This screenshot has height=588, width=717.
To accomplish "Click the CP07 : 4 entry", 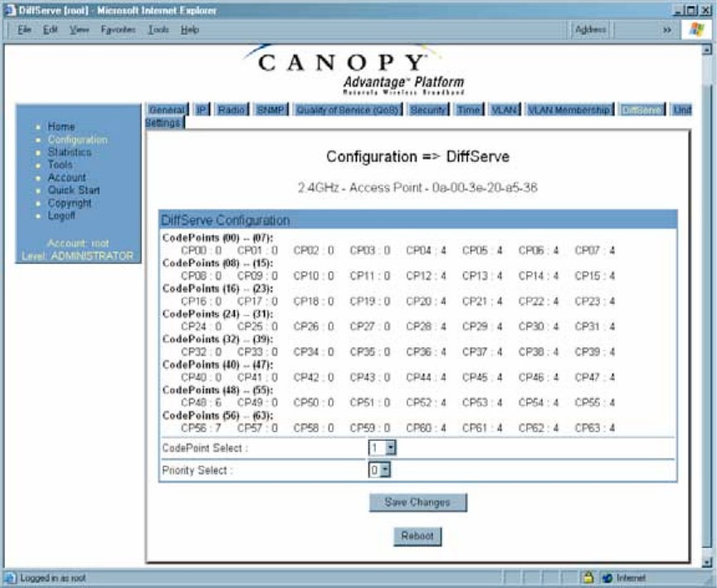I will (x=595, y=250).
